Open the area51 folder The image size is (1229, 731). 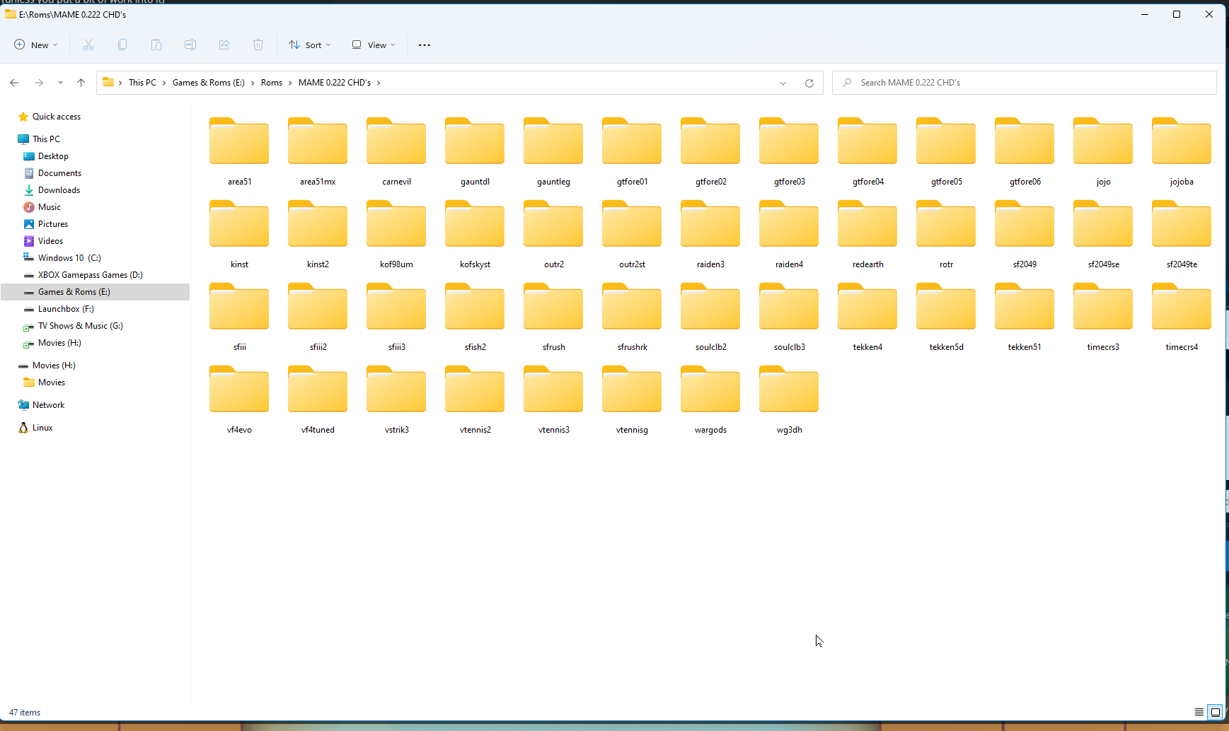pyautogui.click(x=240, y=152)
